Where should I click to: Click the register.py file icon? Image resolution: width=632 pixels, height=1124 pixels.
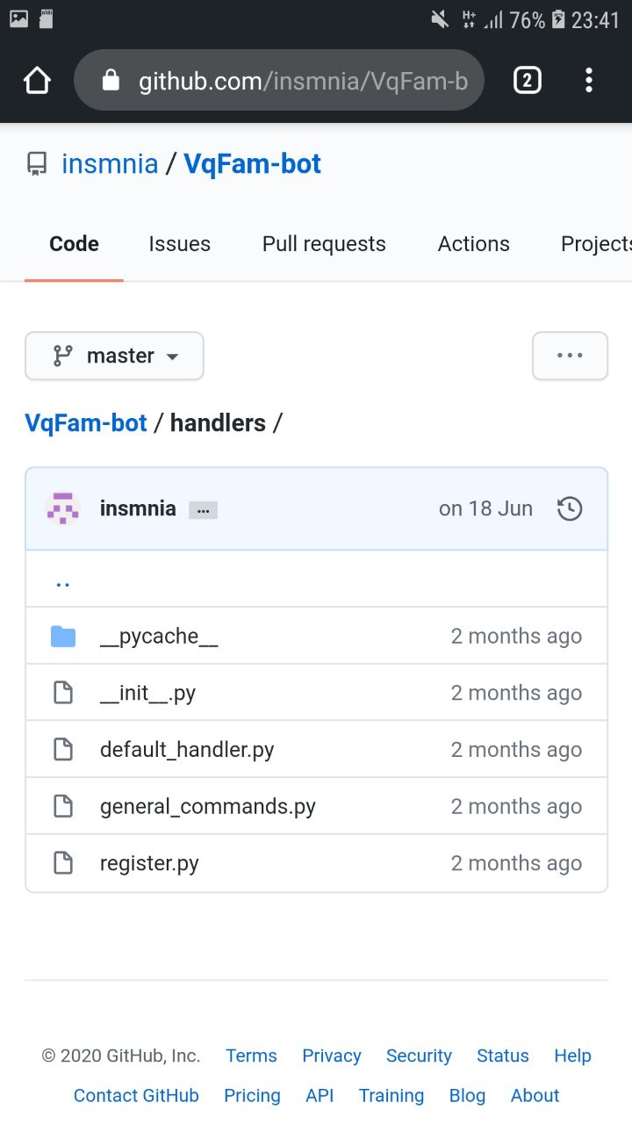click(x=63, y=863)
